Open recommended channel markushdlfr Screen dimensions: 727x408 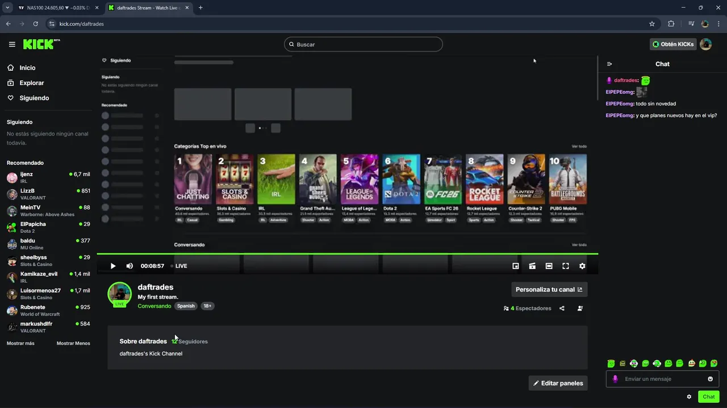48,327
